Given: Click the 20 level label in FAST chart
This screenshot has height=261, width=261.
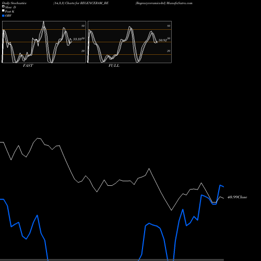Looking at the screenshot, I should coord(83,51).
